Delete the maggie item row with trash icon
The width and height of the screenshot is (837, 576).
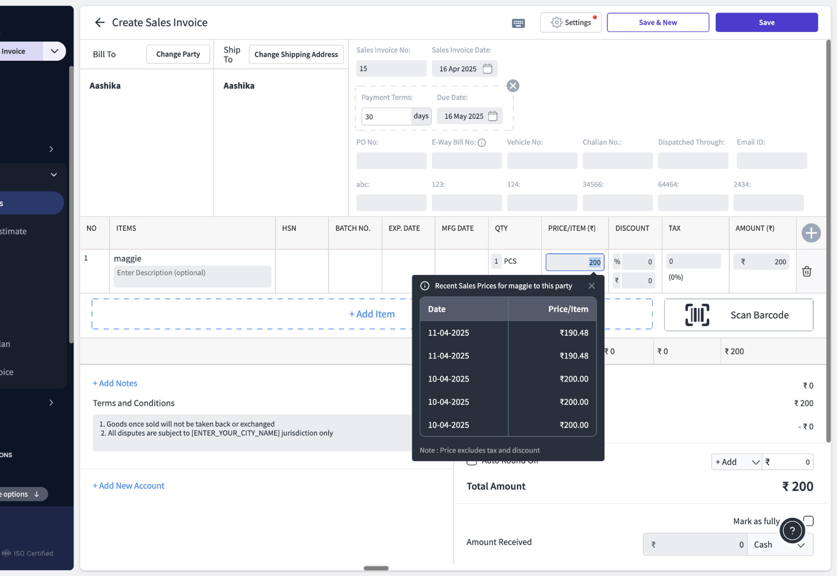tap(806, 271)
